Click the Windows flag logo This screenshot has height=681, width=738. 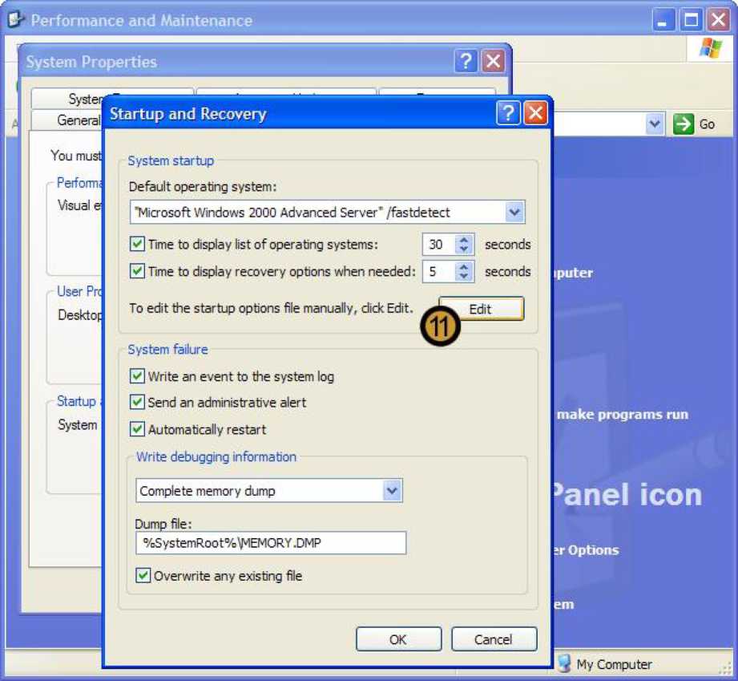tap(710, 47)
